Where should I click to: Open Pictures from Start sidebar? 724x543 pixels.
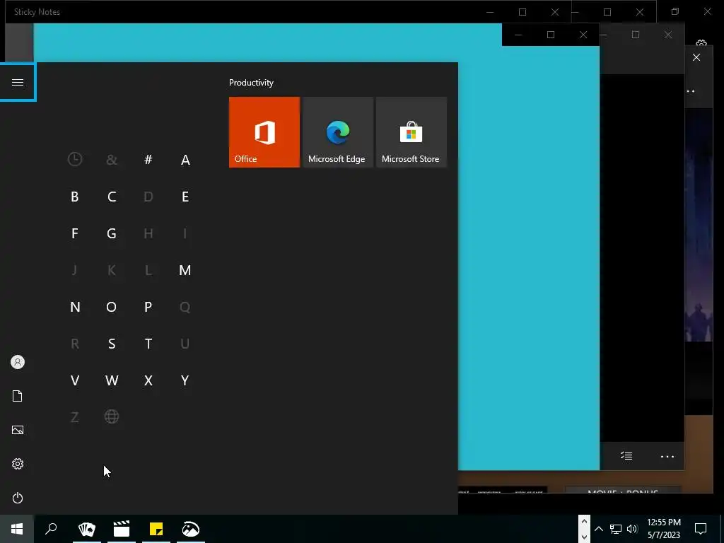[x=18, y=430]
